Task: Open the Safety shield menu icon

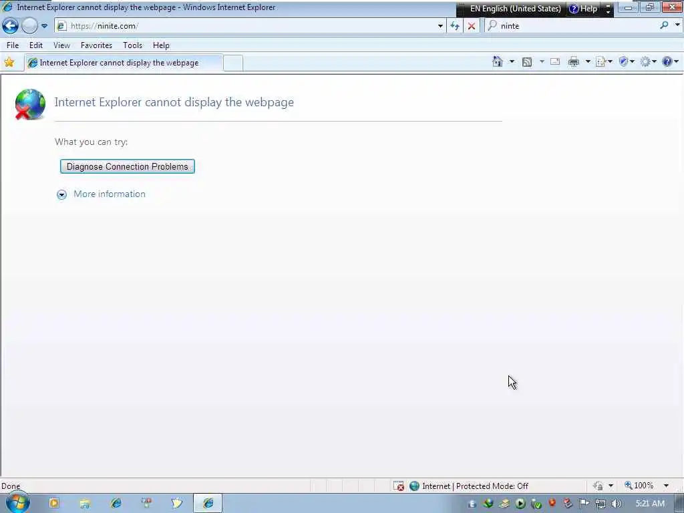Action: tap(627, 62)
